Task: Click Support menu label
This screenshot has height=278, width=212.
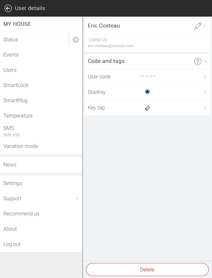Action: click(x=12, y=199)
